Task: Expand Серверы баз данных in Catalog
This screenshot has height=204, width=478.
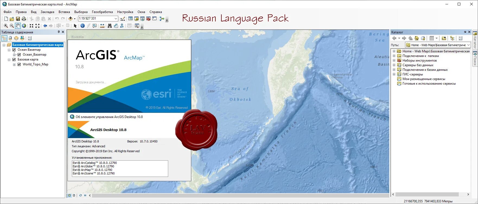Action: pos(394,65)
